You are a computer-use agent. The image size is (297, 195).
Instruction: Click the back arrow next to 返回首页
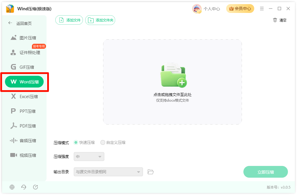click(x=10, y=23)
